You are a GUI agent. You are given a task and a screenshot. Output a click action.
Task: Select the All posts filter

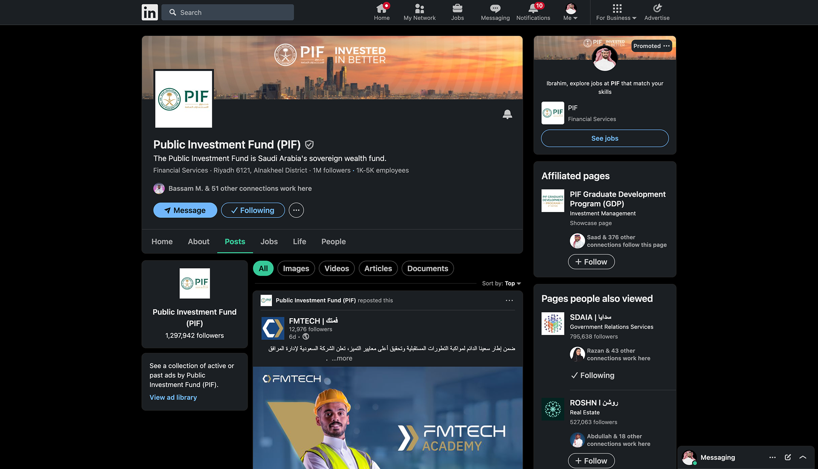click(x=263, y=269)
